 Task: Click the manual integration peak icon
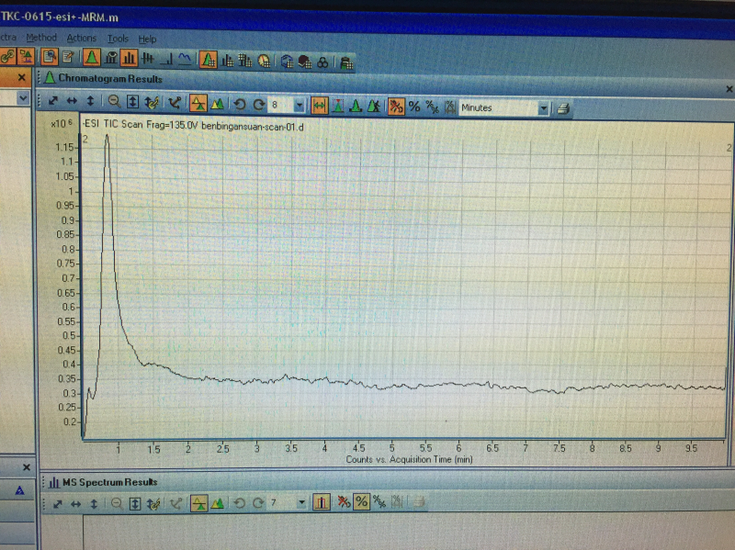(x=356, y=106)
